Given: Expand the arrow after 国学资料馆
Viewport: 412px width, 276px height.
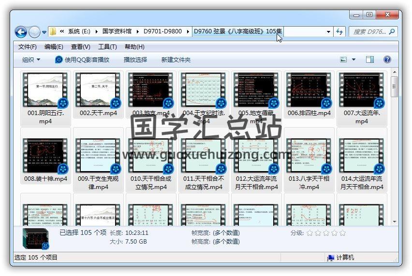Looking at the screenshot, I should click(x=137, y=32).
